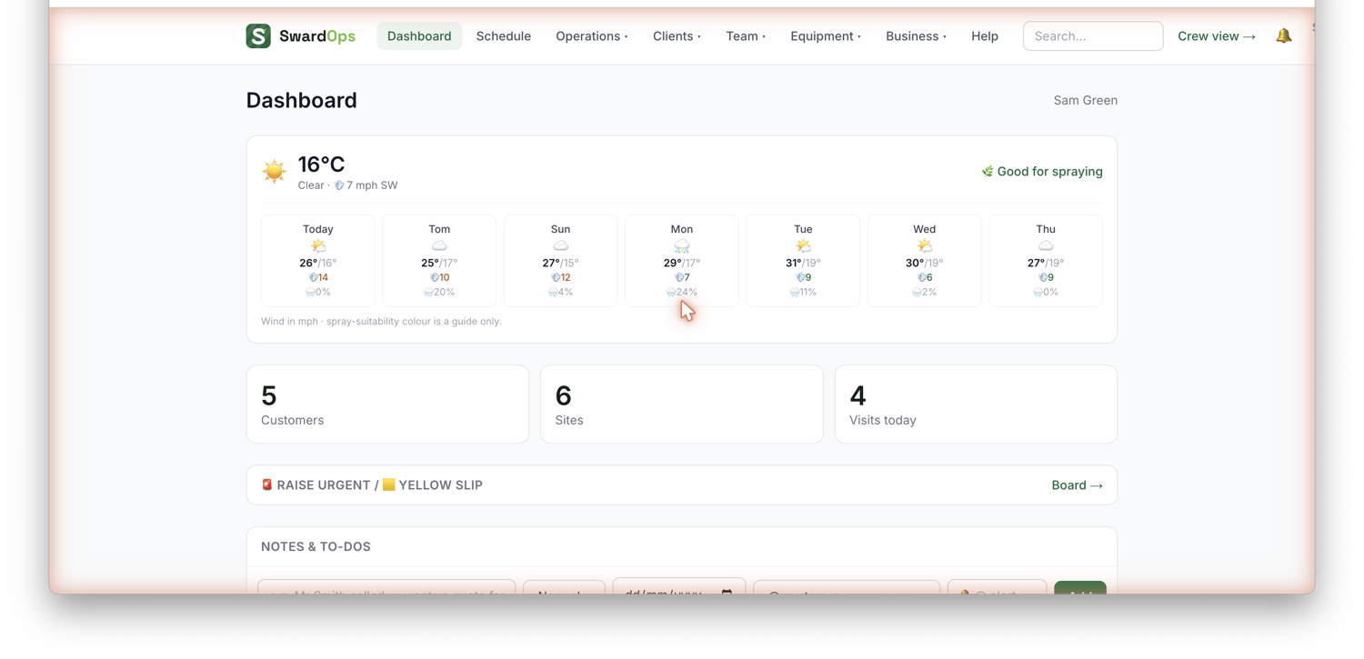Open the Business dropdown menu
Viewport: 1364px width, 659px height.
coord(916,36)
